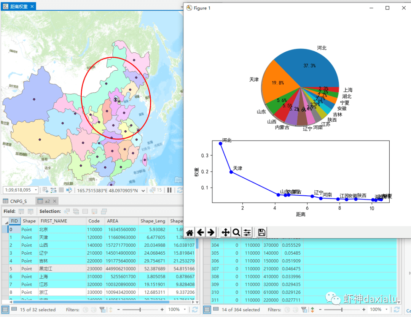
Task: Open the coordinate display units dropdown
Action: 143,190
